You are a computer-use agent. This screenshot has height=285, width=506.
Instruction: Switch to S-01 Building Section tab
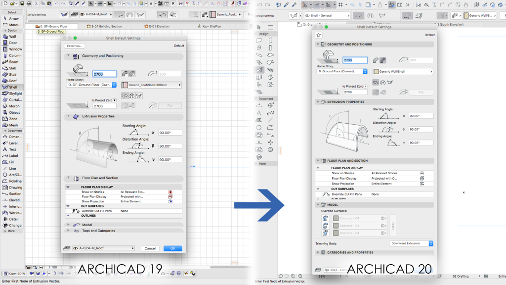[104, 26]
